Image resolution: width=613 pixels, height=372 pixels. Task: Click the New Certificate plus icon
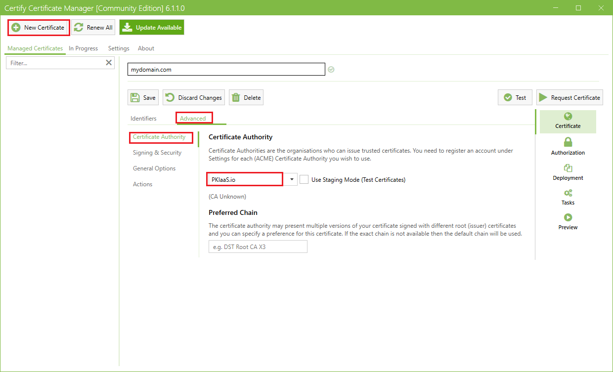point(16,27)
